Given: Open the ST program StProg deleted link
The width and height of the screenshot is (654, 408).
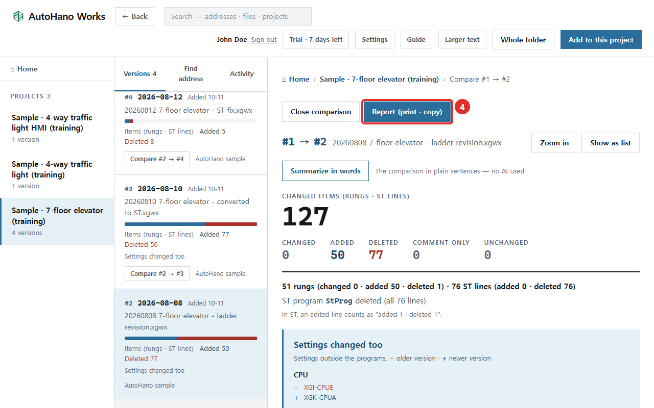Looking at the screenshot, I should coord(354,301).
